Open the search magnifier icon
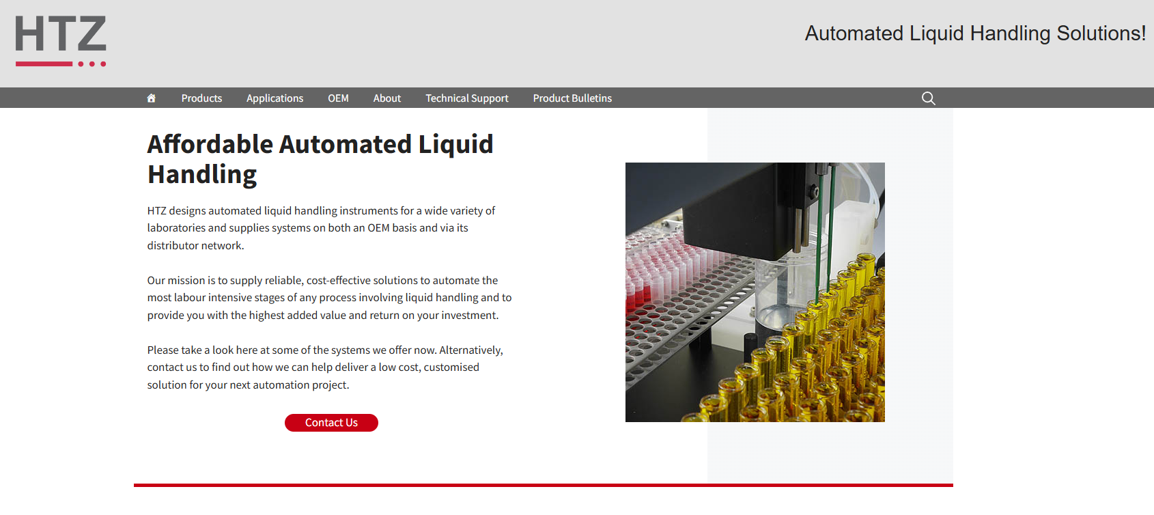This screenshot has width=1154, height=515. click(x=928, y=98)
